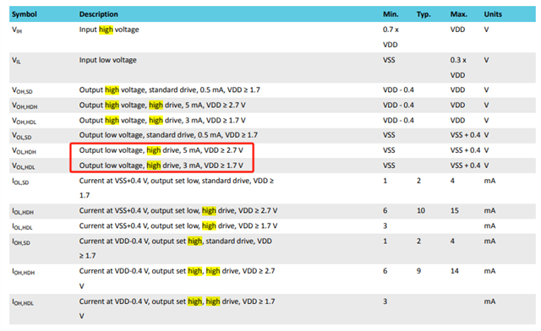Click the Description column header
This screenshot has width=541, height=331.
point(98,14)
